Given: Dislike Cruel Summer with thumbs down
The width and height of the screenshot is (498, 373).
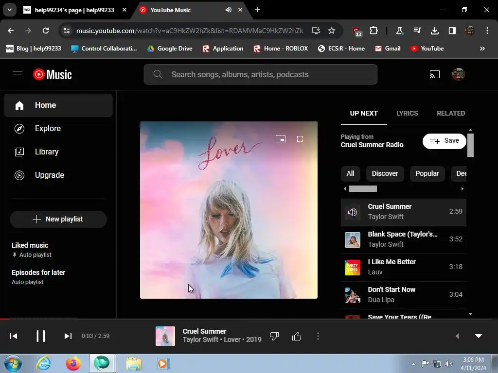Looking at the screenshot, I should (274, 336).
